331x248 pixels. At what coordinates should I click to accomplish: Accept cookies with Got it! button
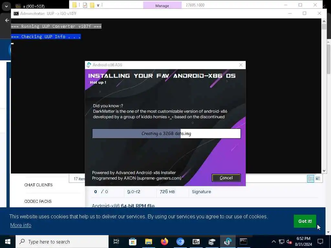tap(305, 221)
